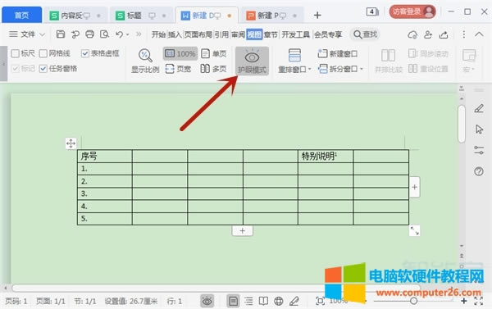This screenshot has width=492, height=309.
Task: Open the 页面布局 ribbon tab
Action: [198, 34]
